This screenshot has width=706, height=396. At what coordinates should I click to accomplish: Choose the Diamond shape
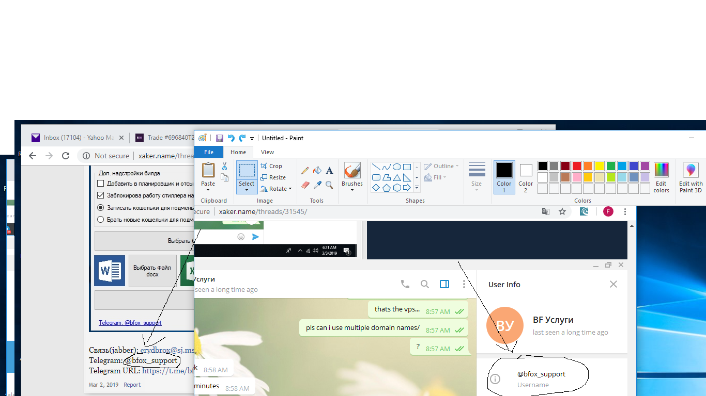pos(376,188)
